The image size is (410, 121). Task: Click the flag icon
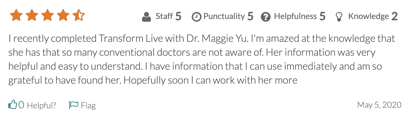[74, 105]
